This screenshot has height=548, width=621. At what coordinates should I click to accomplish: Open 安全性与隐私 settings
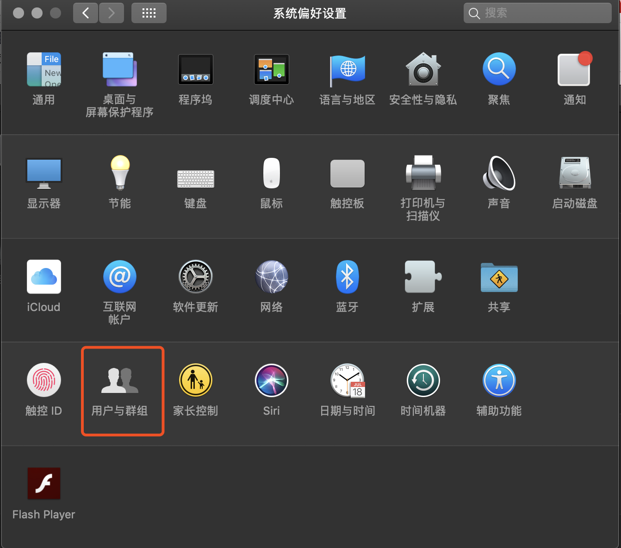point(423,76)
